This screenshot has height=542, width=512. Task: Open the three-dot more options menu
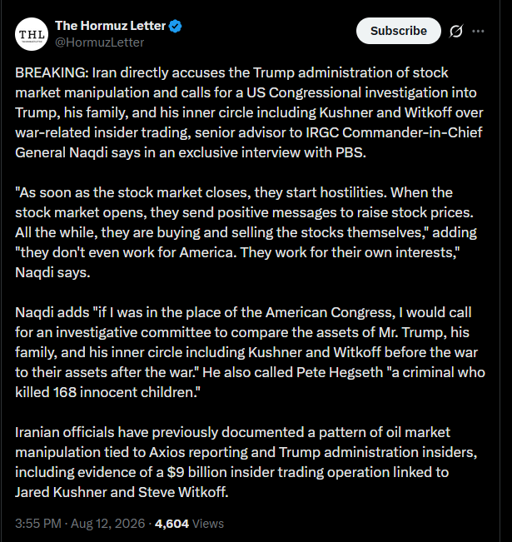pos(478,31)
